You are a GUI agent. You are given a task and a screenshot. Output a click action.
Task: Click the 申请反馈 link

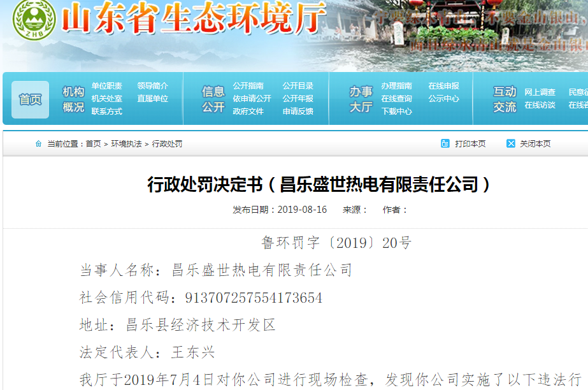coord(298,112)
